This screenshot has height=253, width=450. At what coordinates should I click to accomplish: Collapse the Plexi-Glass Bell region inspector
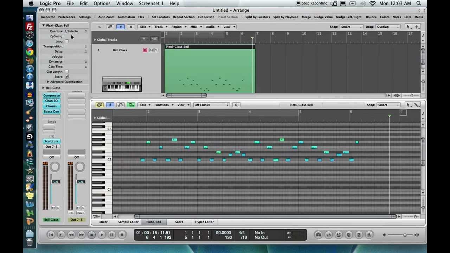[x=44, y=25]
